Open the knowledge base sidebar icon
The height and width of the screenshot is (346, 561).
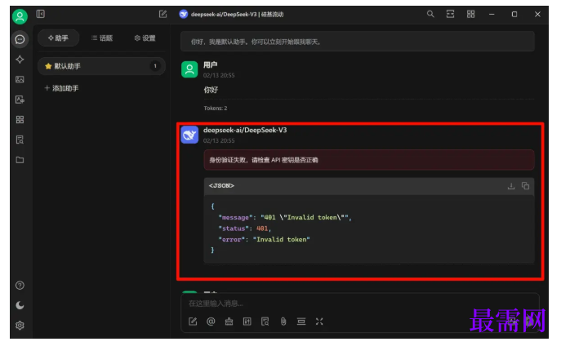pyautogui.click(x=20, y=140)
